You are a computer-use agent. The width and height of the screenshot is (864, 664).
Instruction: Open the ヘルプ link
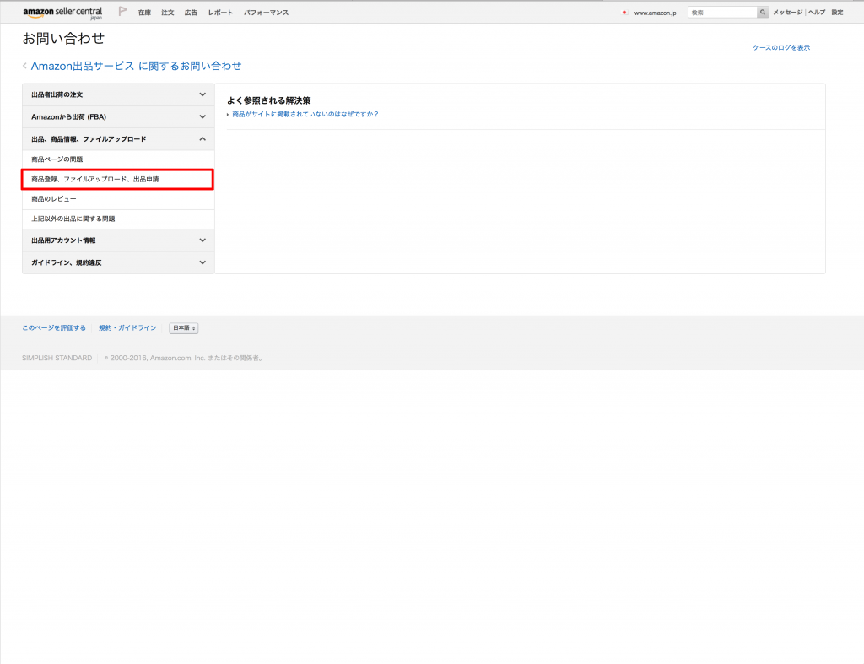[x=817, y=12]
